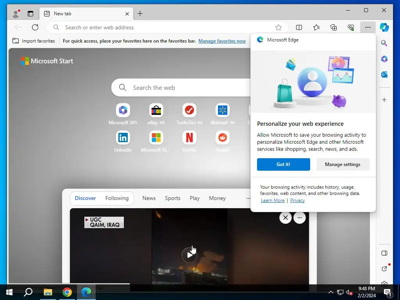Image resolution: width=400 pixels, height=300 pixels.
Task: Open the Privacy link
Action: point(297,200)
